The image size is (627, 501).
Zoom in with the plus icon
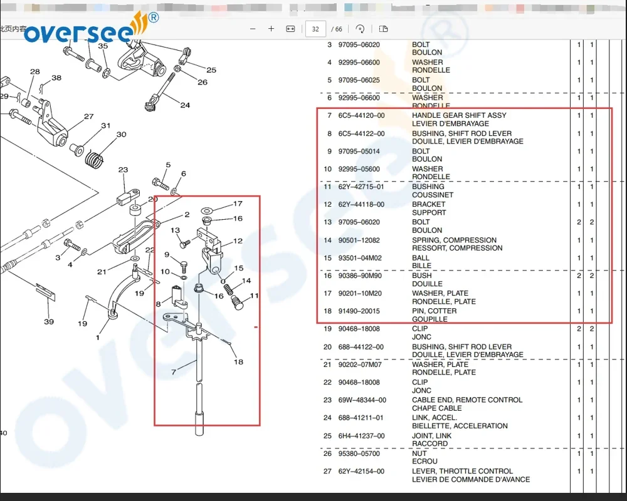(x=271, y=29)
